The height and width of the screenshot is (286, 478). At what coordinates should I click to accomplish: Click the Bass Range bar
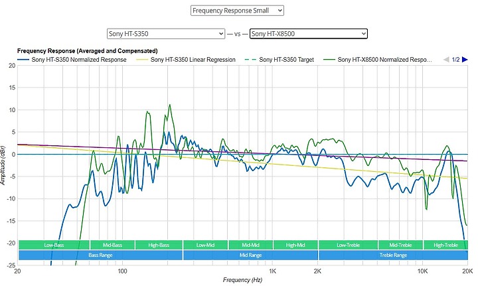pos(101,255)
